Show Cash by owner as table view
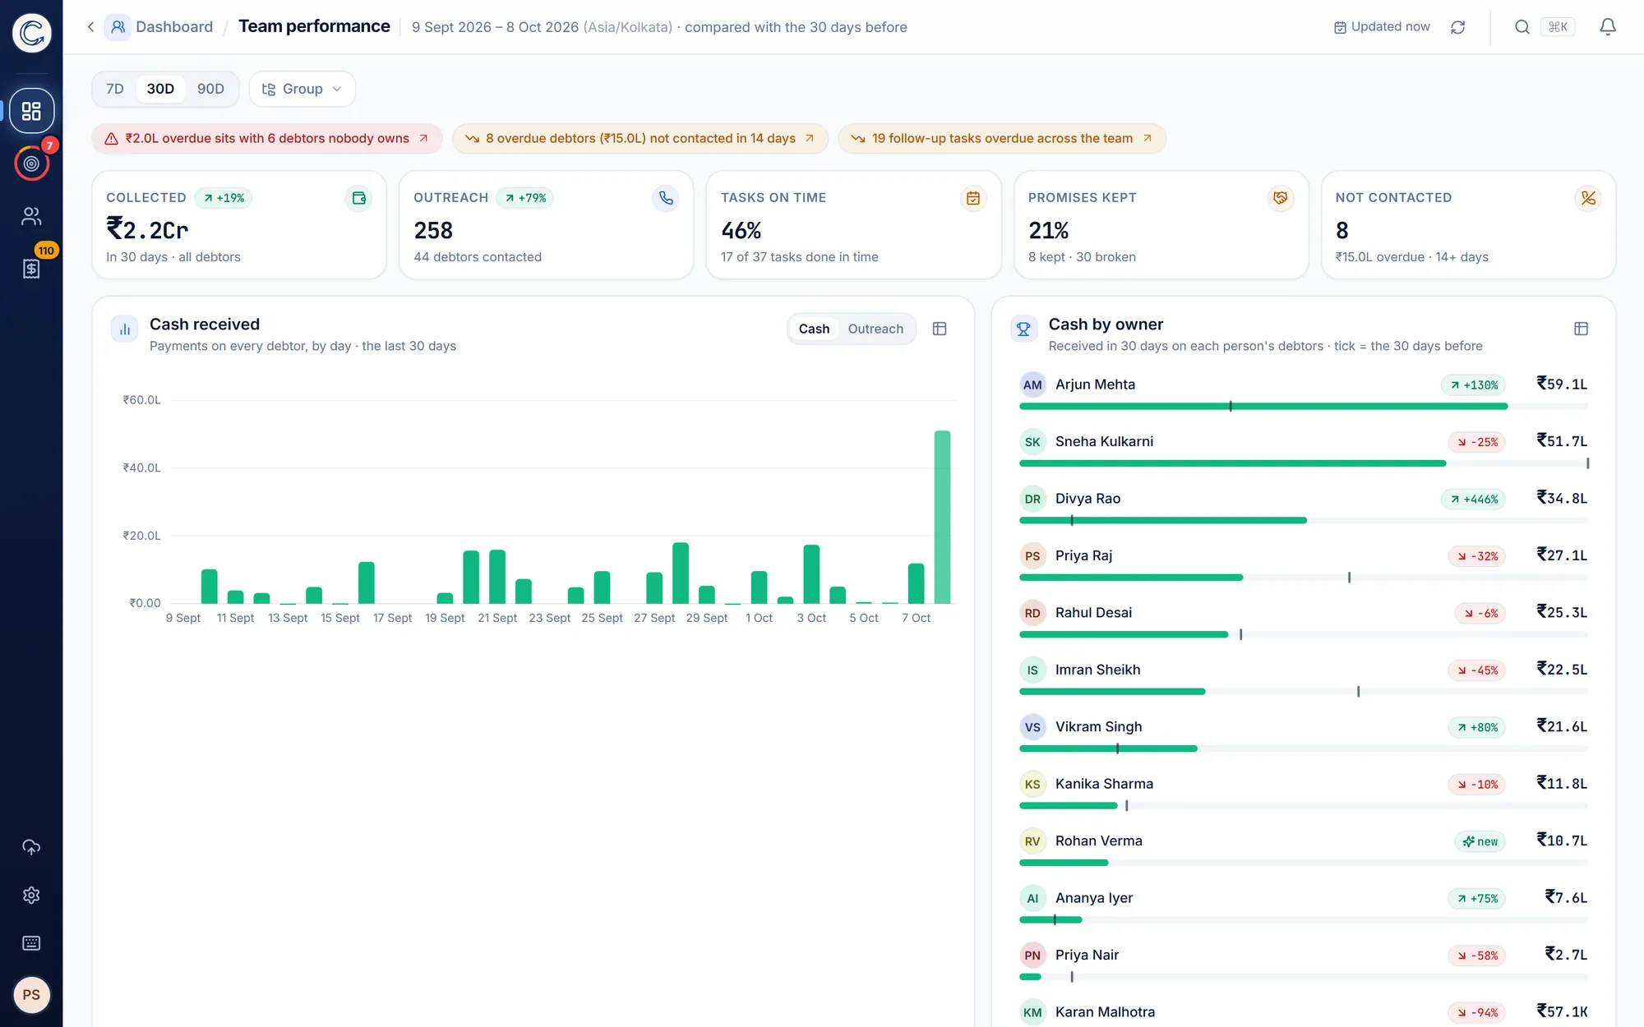This screenshot has width=1644, height=1027. [1580, 329]
